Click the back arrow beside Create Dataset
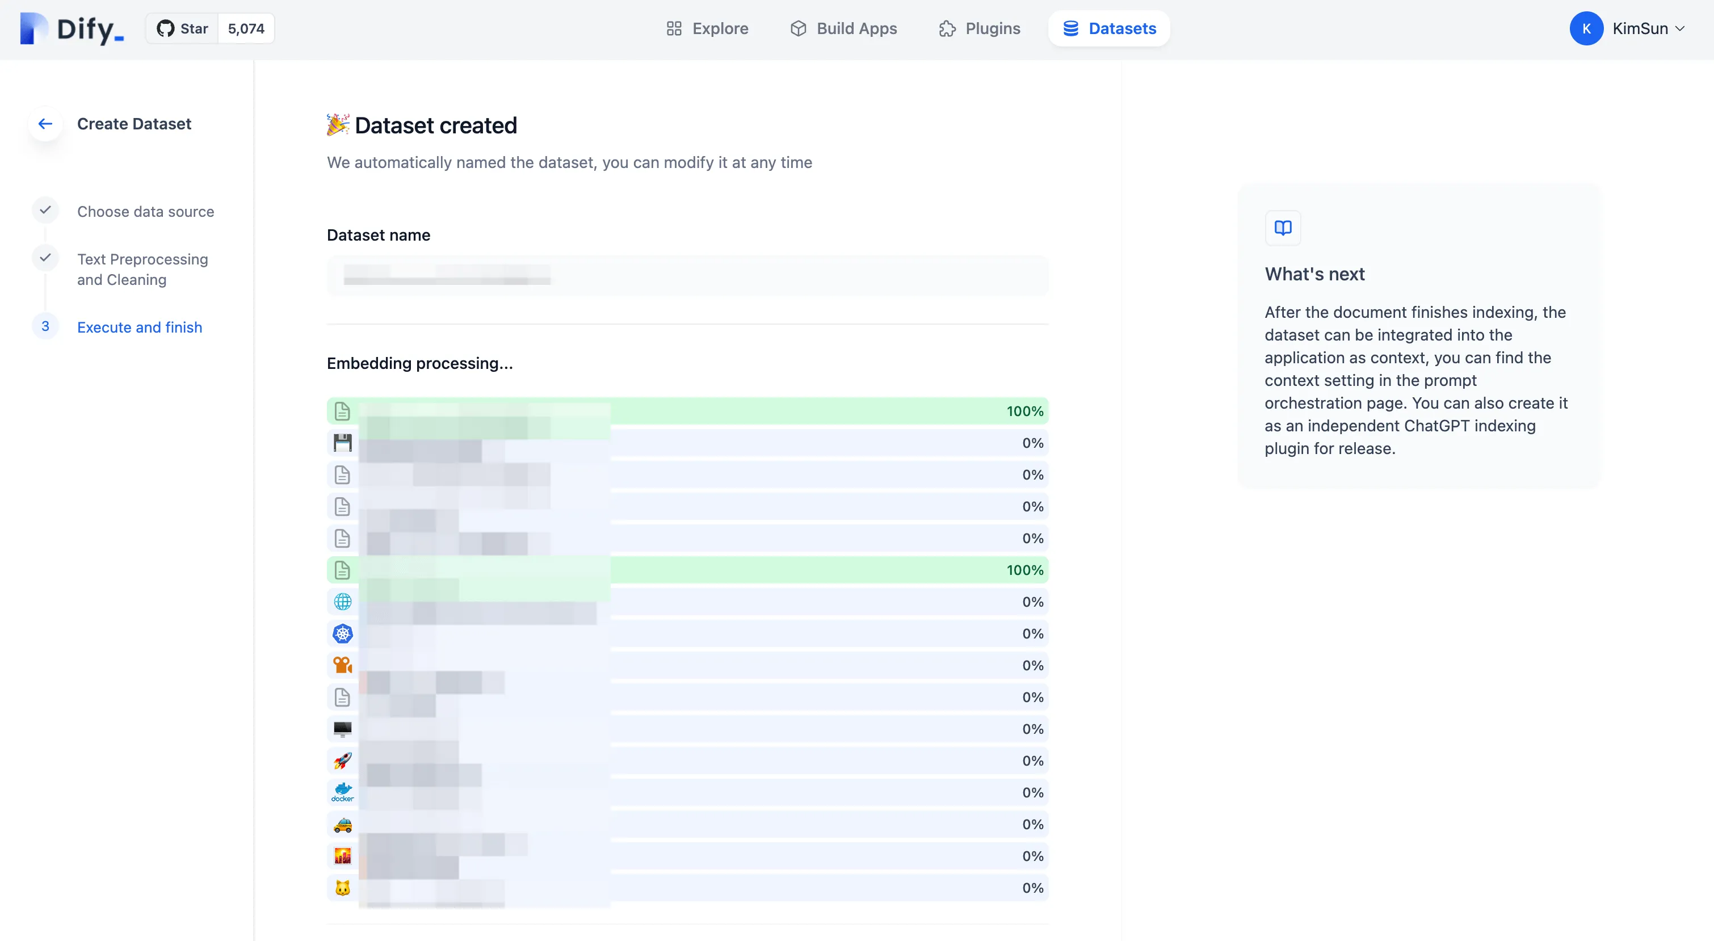The height and width of the screenshot is (941, 1714). point(45,124)
